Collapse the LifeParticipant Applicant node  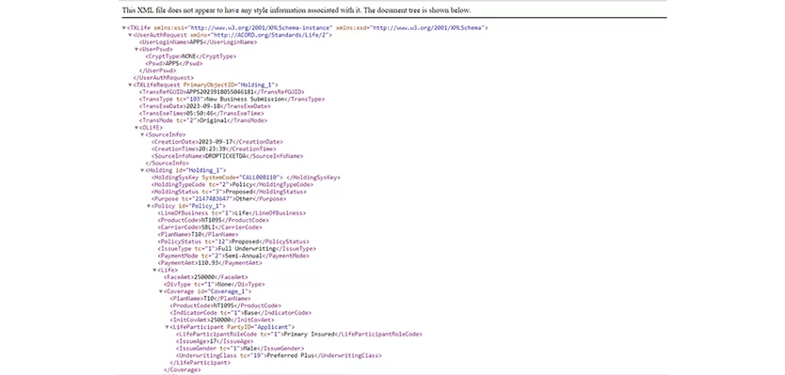point(167,327)
